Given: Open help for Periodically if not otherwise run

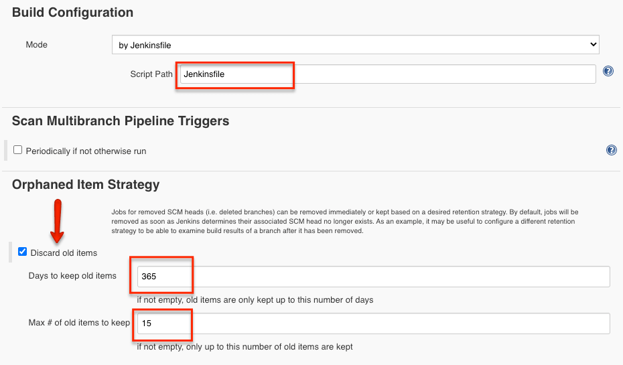Looking at the screenshot, I should point(612,150).
